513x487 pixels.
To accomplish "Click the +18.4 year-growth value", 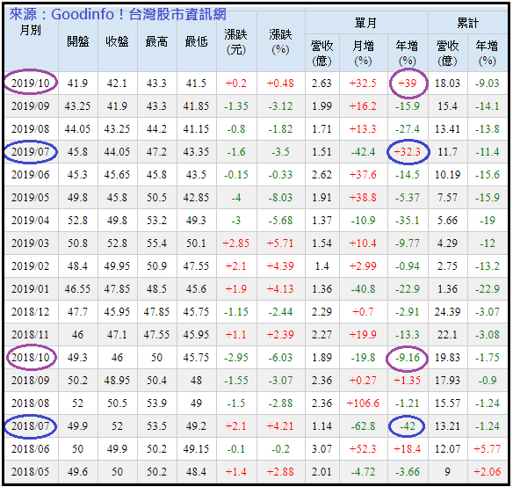I will (x=408, y=449).
